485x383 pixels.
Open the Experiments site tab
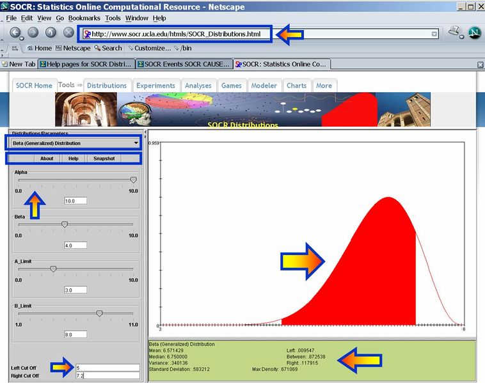point(155,86)
